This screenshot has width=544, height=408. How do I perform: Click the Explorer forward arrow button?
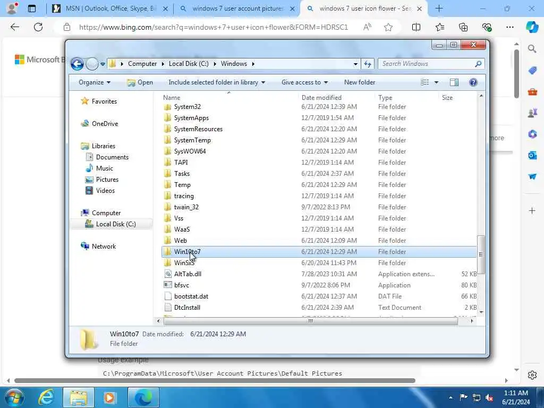92,64
